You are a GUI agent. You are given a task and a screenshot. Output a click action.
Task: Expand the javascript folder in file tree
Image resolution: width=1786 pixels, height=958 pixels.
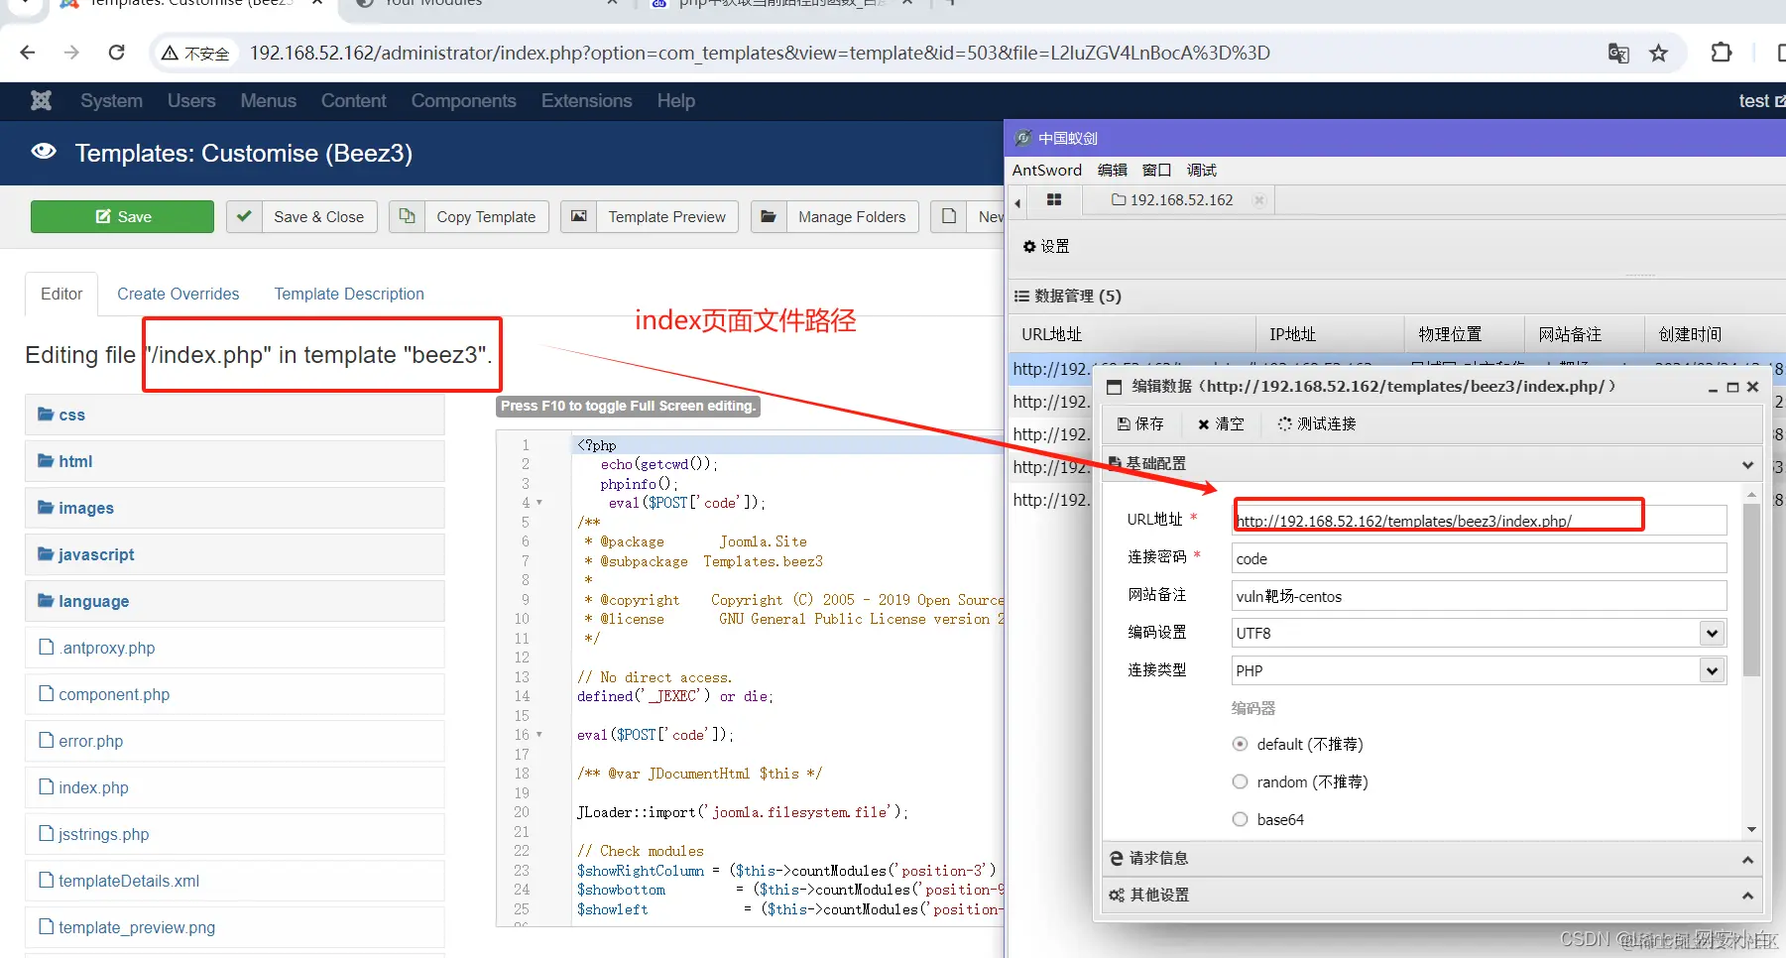[234, 554]
